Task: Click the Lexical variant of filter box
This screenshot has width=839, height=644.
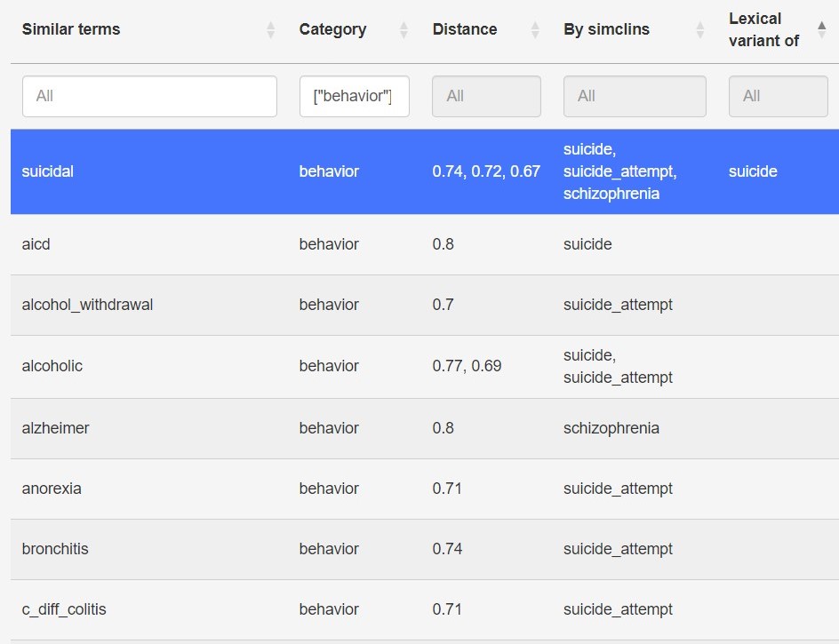Action: pos(778,96)
